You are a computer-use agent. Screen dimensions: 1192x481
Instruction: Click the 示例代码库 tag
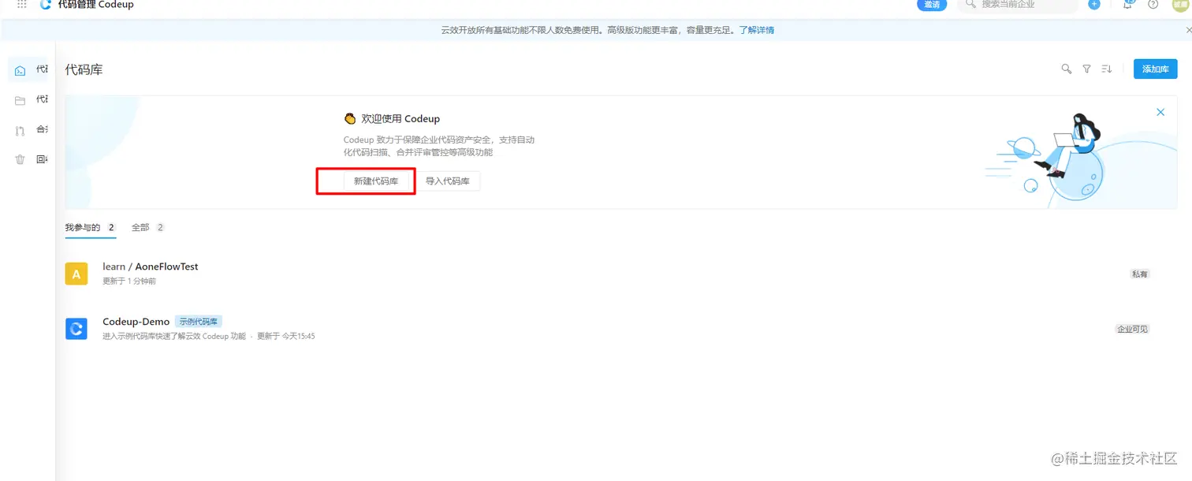click(x=199, y=322)
